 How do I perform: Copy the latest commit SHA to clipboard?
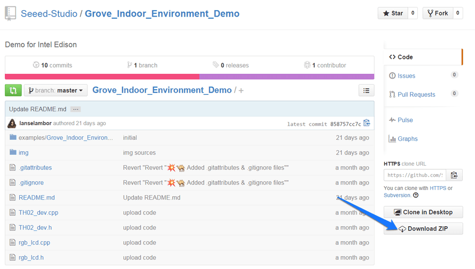367,123
